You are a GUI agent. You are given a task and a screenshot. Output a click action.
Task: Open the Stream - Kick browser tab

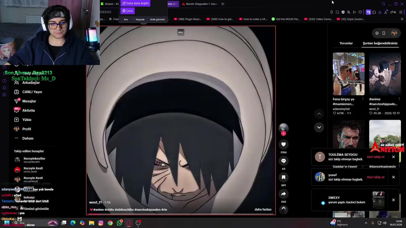[x=109, y=4]
